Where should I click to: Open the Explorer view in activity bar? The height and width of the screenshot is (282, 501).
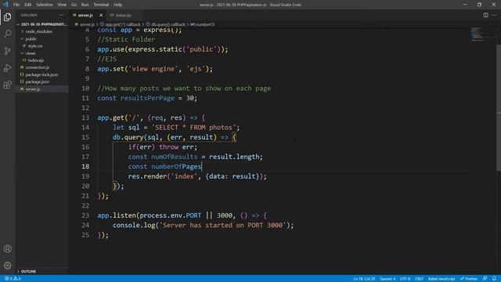pyautogui.click(x=7, y=17)
